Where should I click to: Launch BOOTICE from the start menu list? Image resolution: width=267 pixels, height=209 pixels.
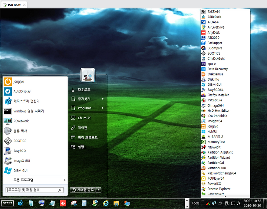[35, 141]
